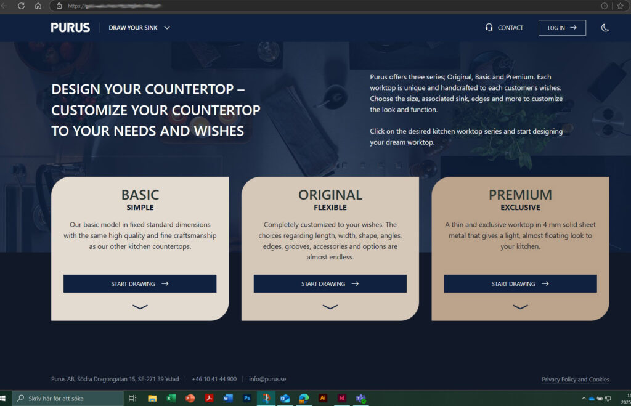Expand the BASIC card chevron

[140, 307]
